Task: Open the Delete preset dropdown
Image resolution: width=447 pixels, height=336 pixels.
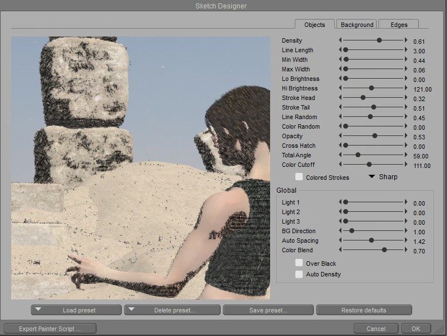Action: click(172, 310)
